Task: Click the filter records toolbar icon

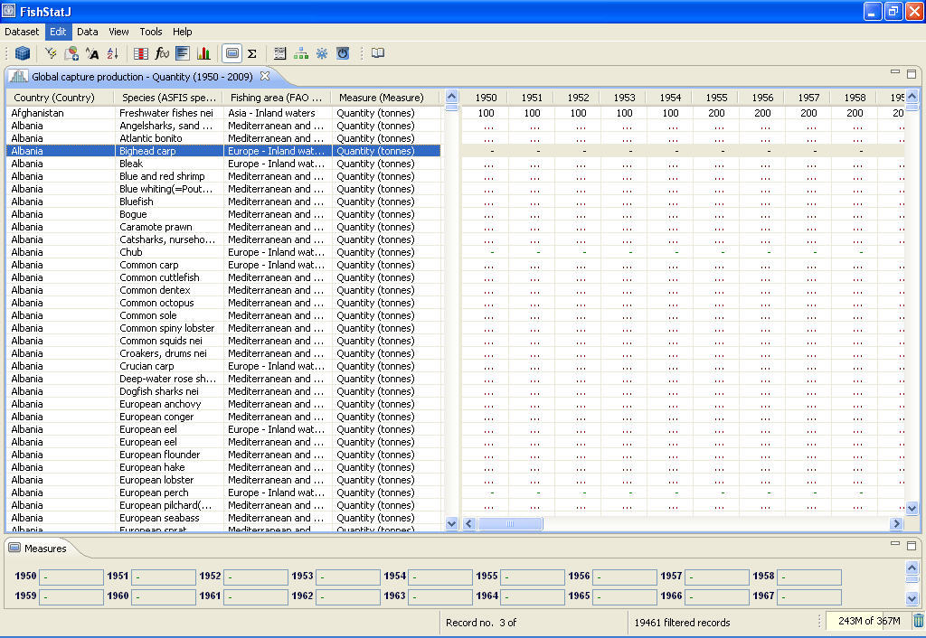Action: coord(50,52)
